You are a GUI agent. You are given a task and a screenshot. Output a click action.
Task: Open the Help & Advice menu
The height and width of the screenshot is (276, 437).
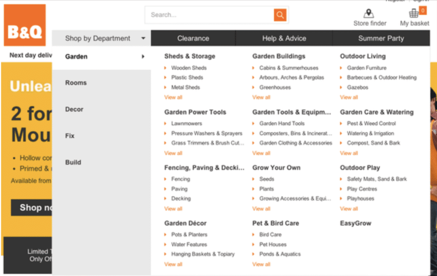284,38
